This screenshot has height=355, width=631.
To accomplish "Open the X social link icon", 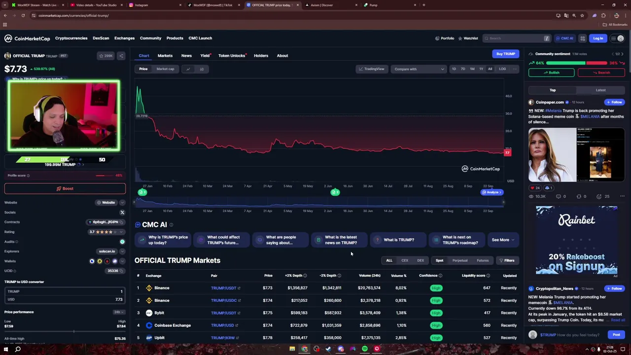I will (x=122, y=213).
